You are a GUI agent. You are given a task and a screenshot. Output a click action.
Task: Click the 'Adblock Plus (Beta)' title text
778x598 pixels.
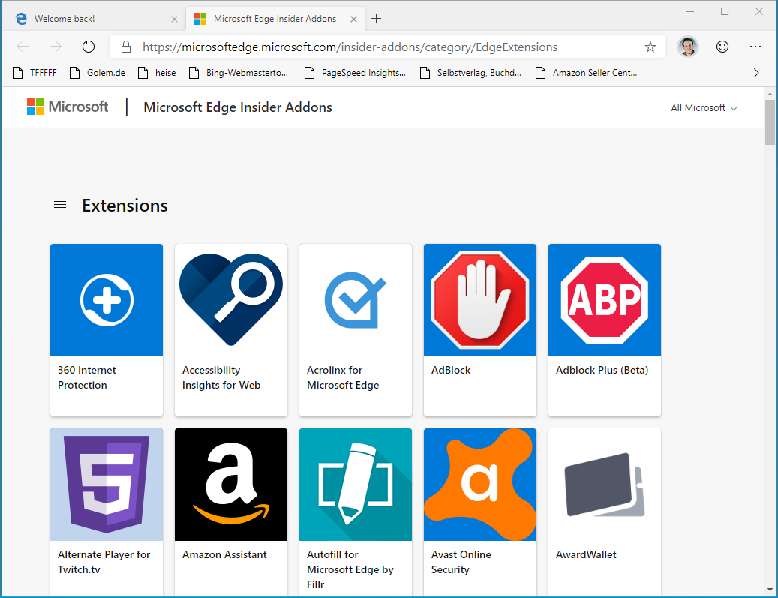click(602, 370)
